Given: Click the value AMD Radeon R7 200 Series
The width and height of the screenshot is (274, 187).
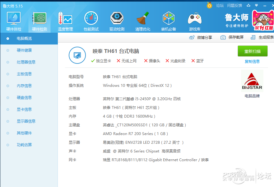Looking at the screenshot, I should click(128, 134).
